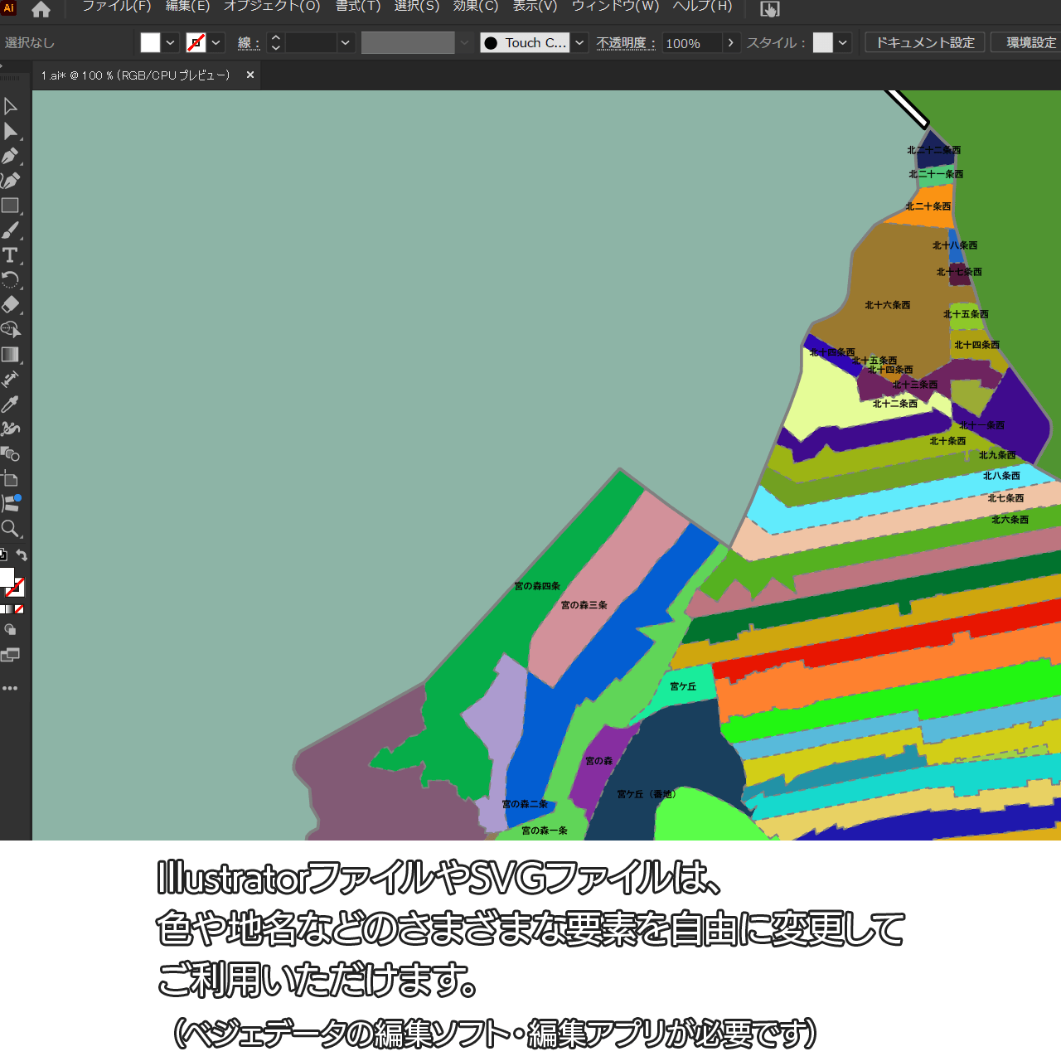
Task: Click the Gradient tool
Action: coord(10,355)
